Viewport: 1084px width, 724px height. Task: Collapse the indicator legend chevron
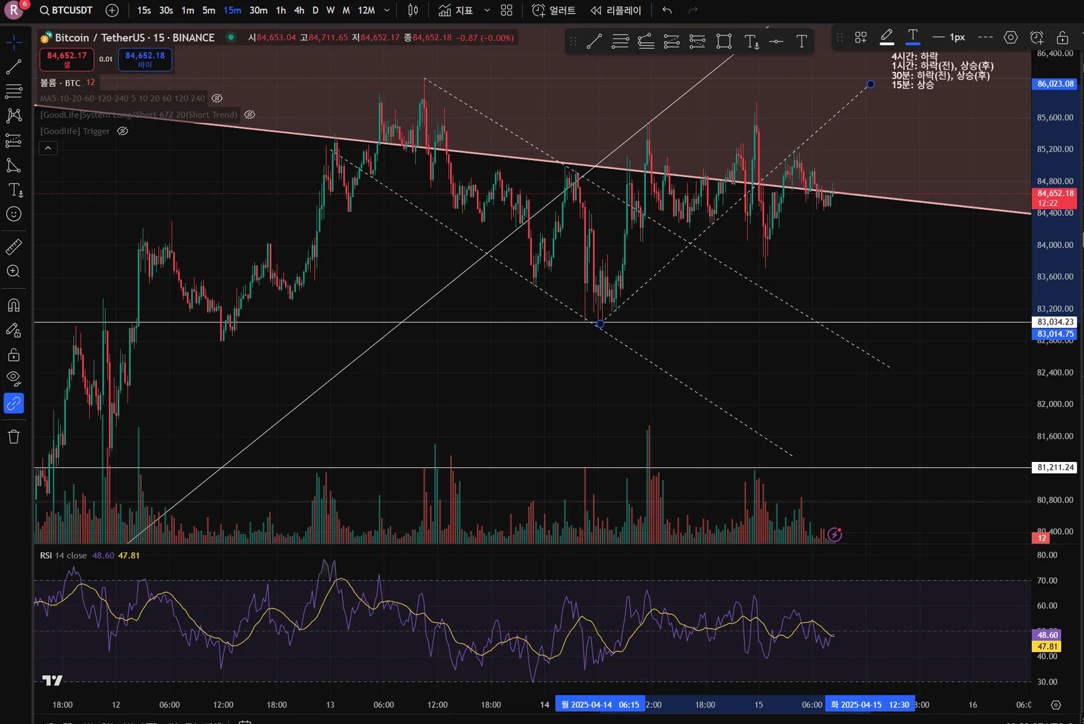coord(48,148)
